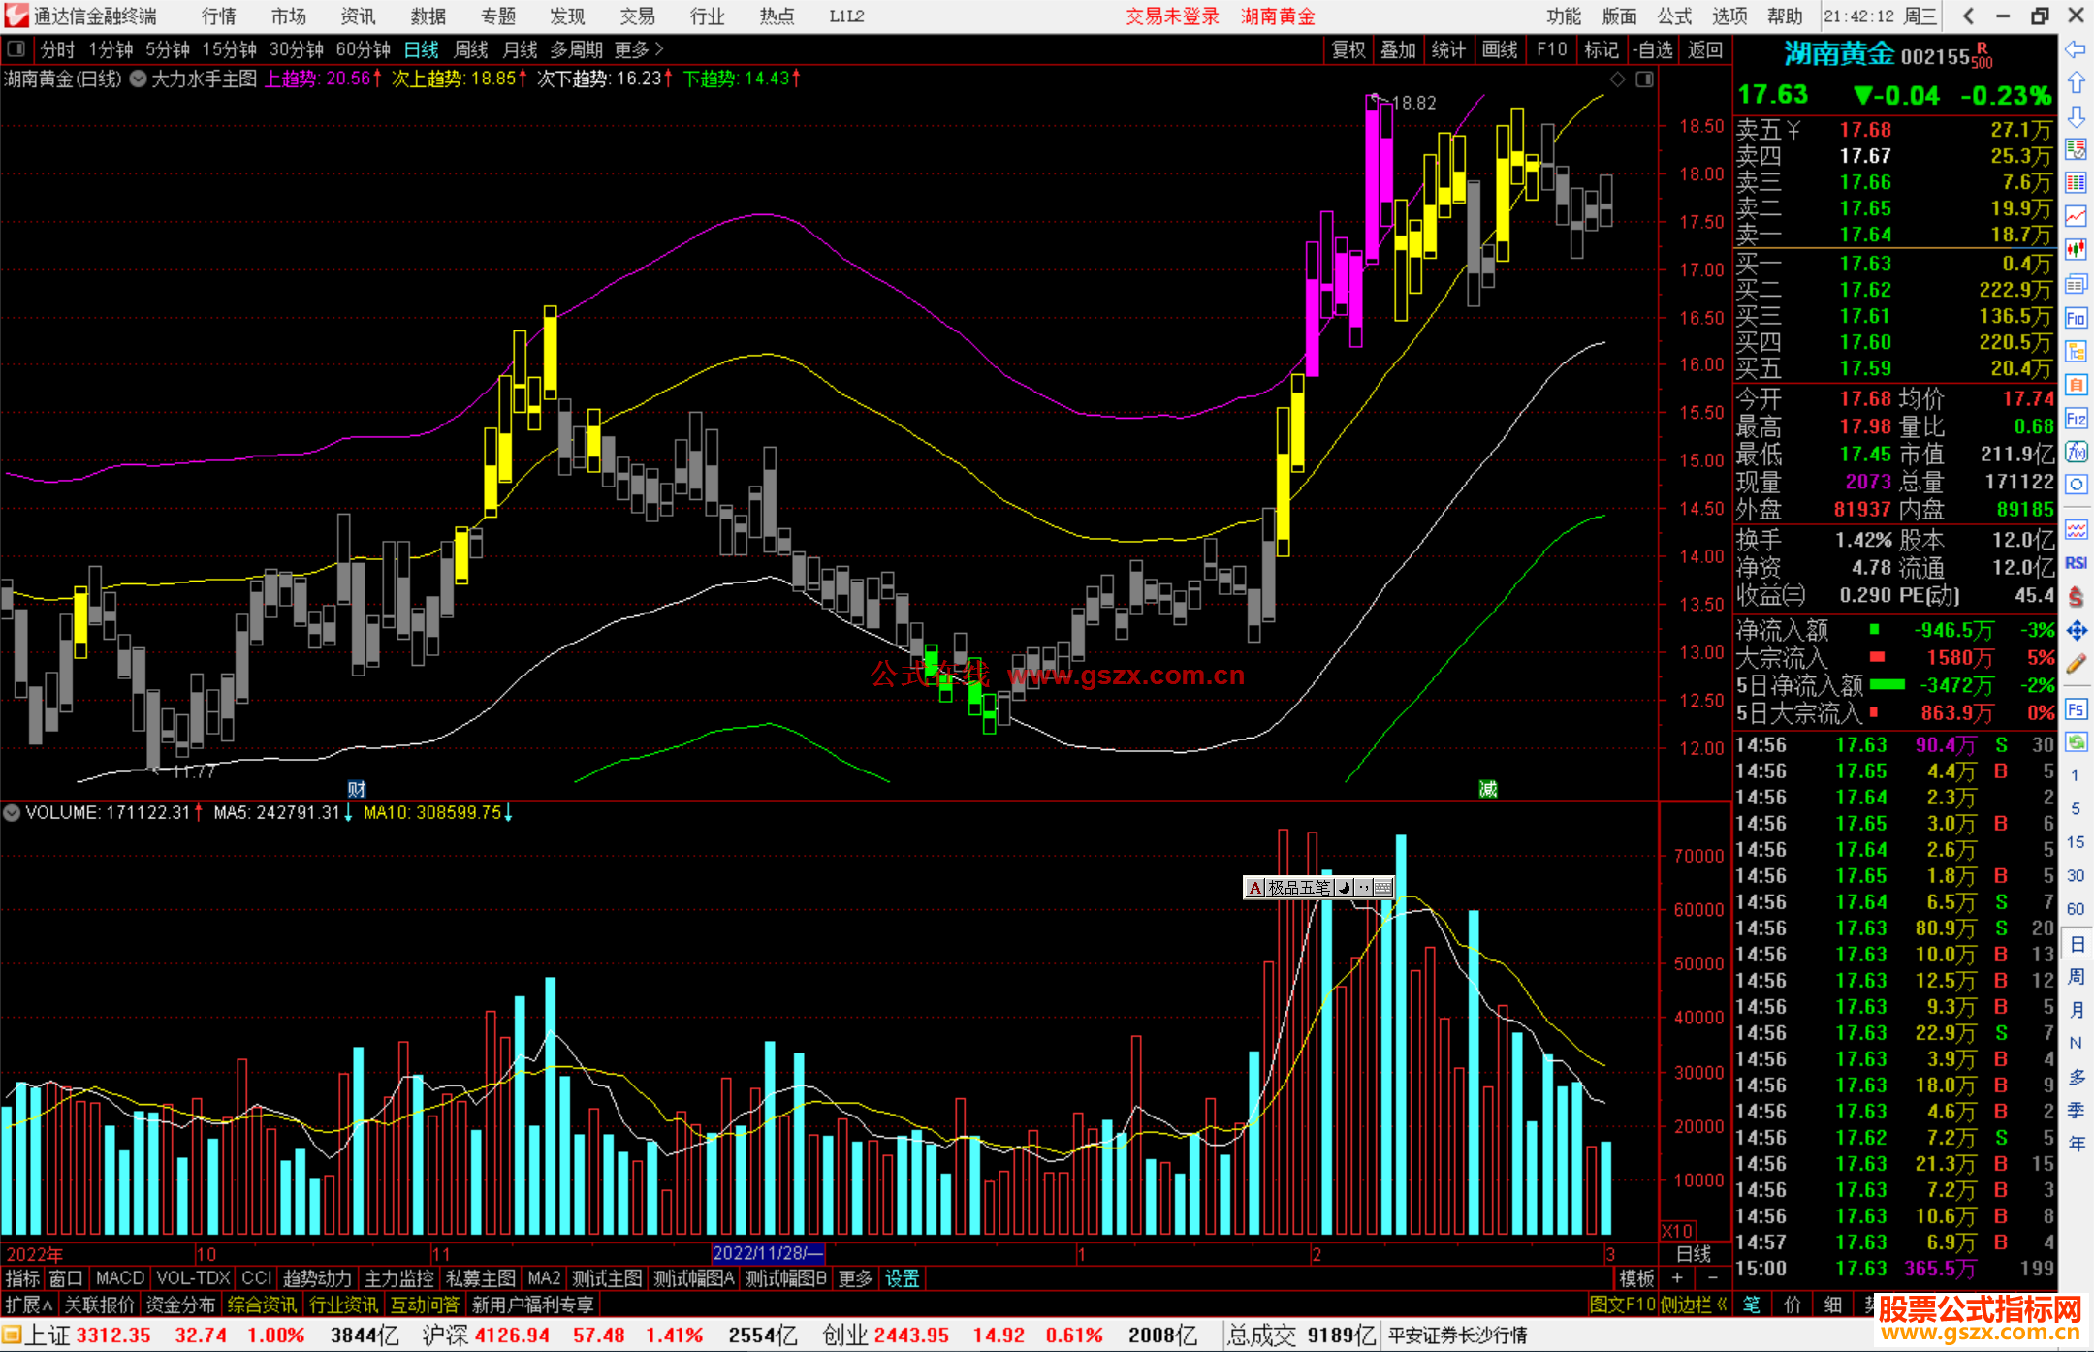Click the RSI indicator sidebar icon
The image size is (2094, 1352).
[2076, 563]
